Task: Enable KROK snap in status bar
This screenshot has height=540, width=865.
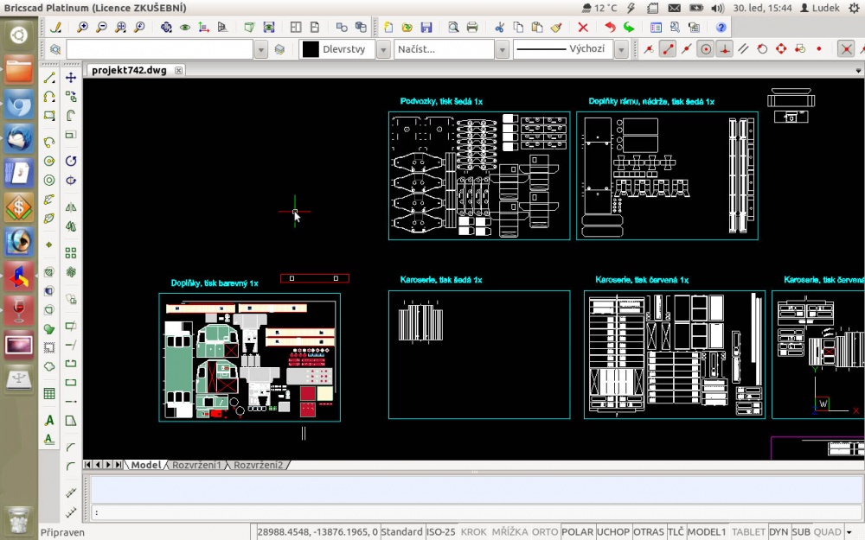Action: click(x=473, y=531)
